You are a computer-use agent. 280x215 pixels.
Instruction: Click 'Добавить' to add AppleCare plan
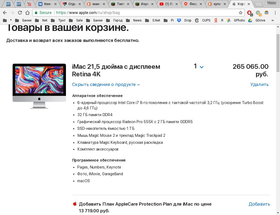259,204
